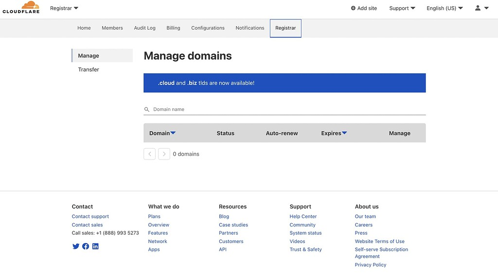498x279 pixels.
Task: Click the '0 domains' count text
Action: pos(186,154)
